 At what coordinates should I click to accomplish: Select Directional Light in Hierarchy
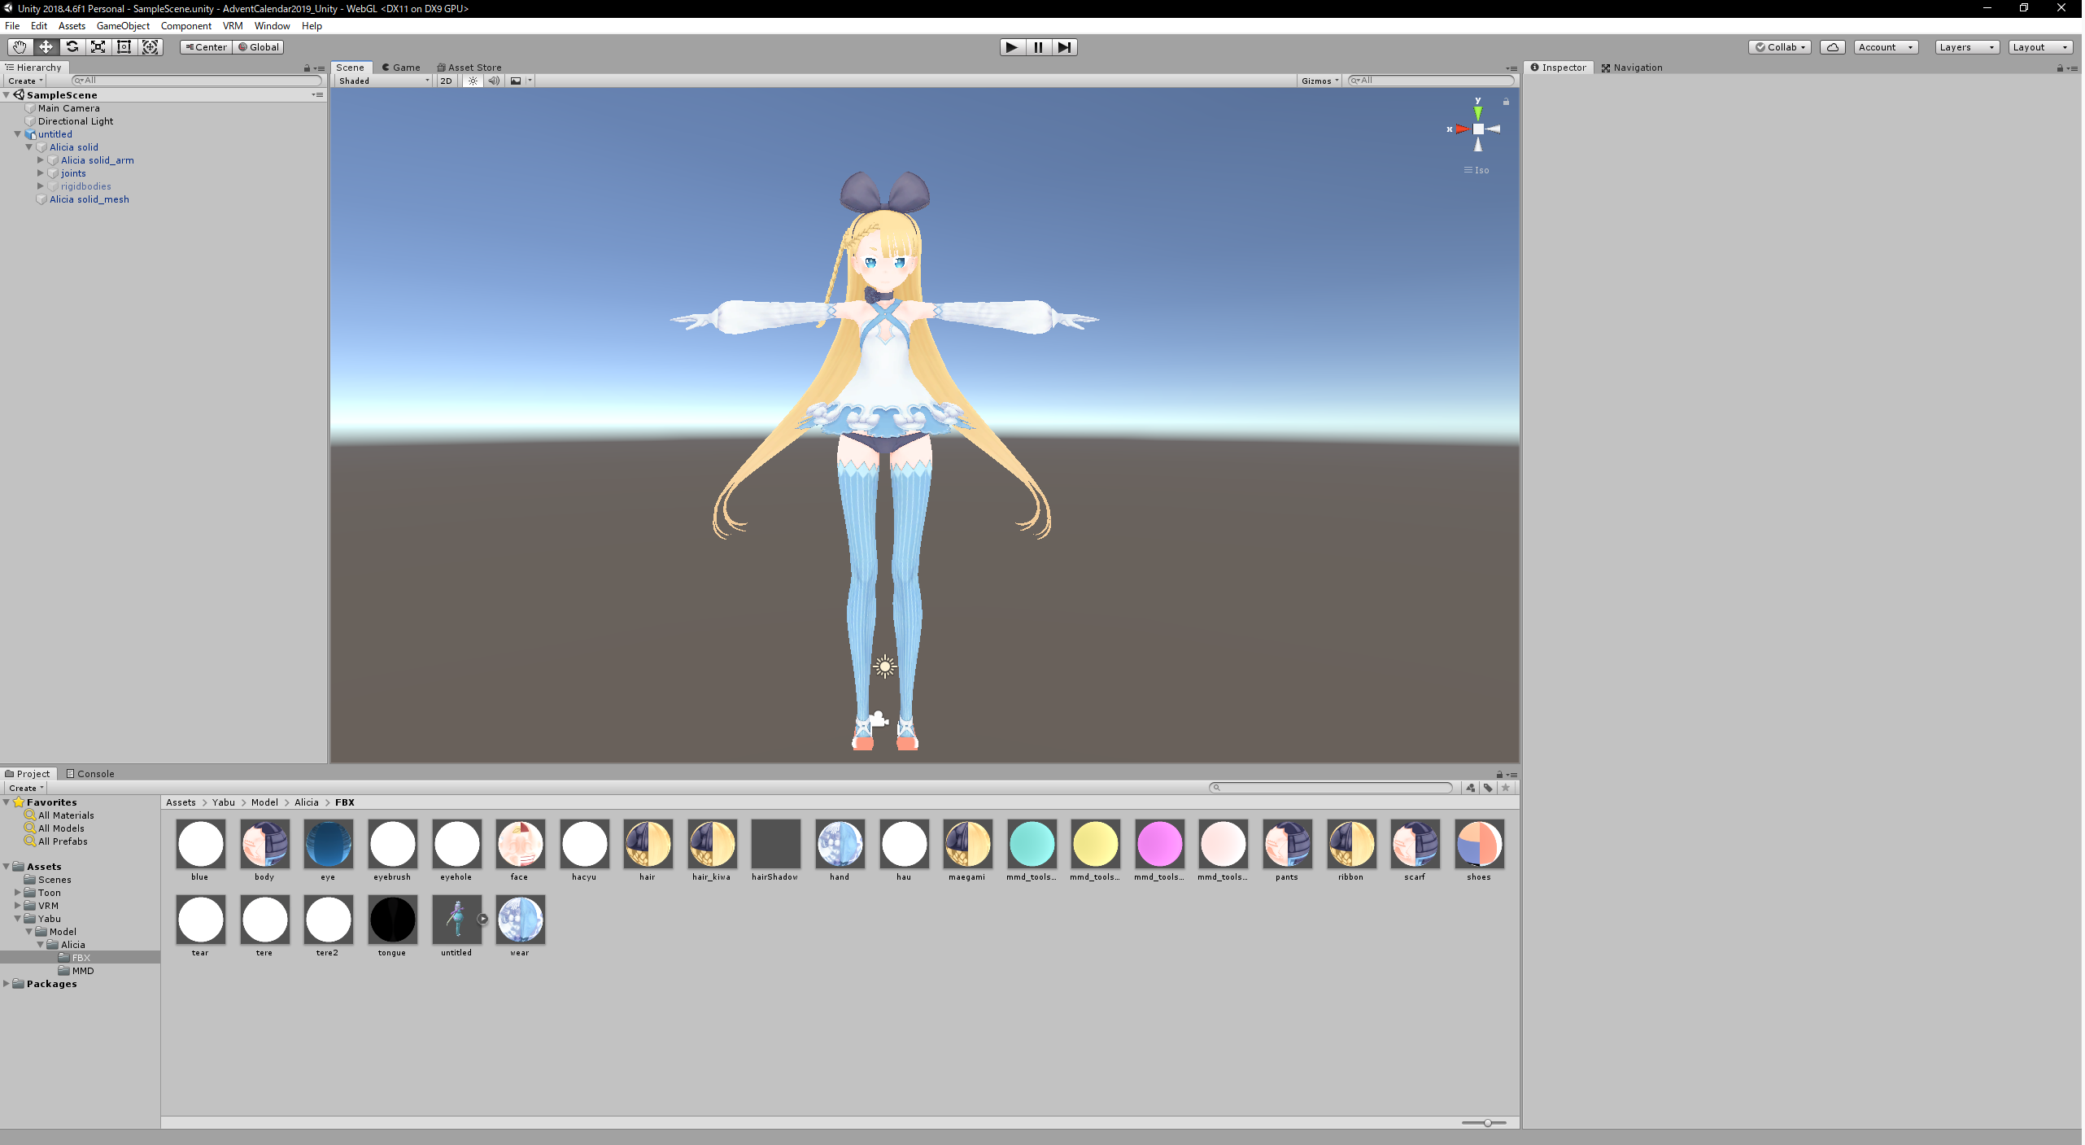[x=76, y=121]
